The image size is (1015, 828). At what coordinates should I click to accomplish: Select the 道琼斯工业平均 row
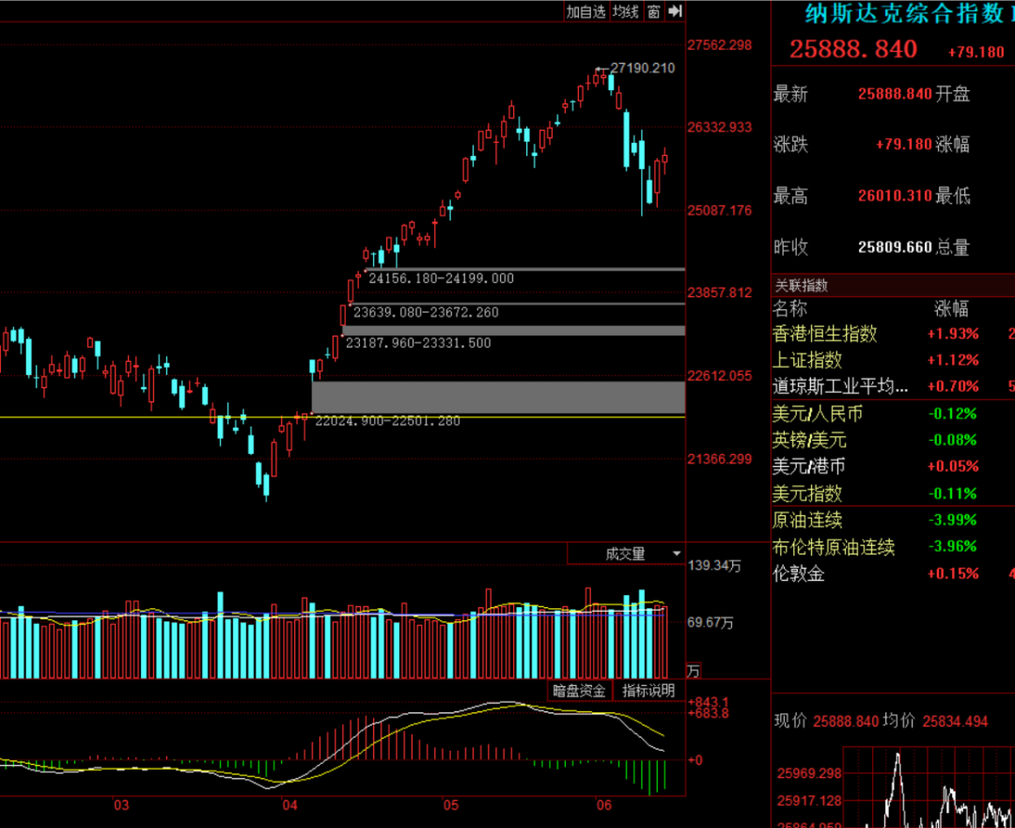(x=894, y=386)
